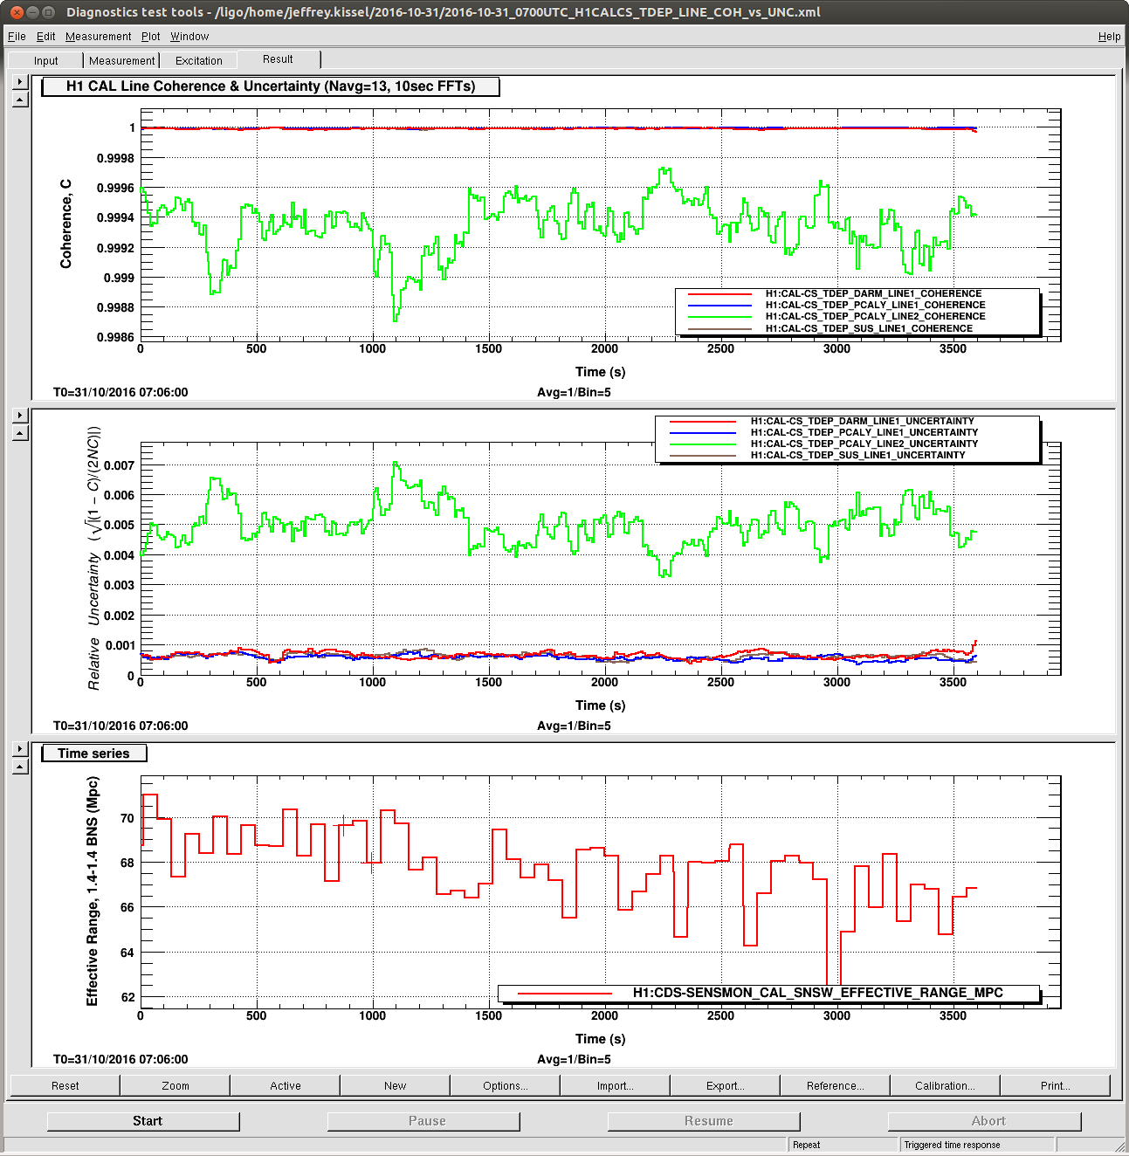The width and height of the screenshot is (1129, 1156).
Task: Click the right-arrow expander beside the uncertainty plot
Action: (x=21, y=416)
